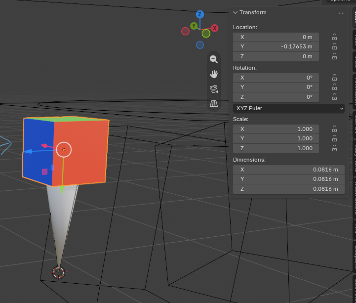Click the Rotation X field

[276, 78]
